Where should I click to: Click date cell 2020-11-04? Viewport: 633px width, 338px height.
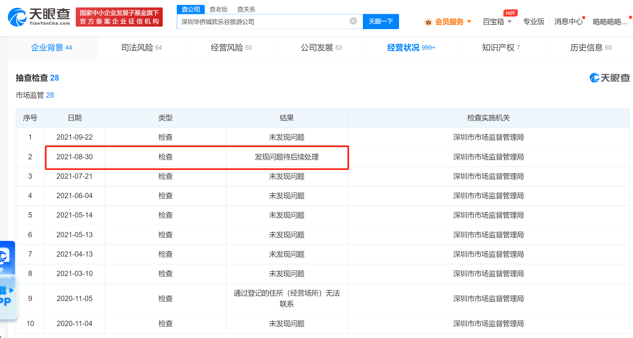point(74,324)
